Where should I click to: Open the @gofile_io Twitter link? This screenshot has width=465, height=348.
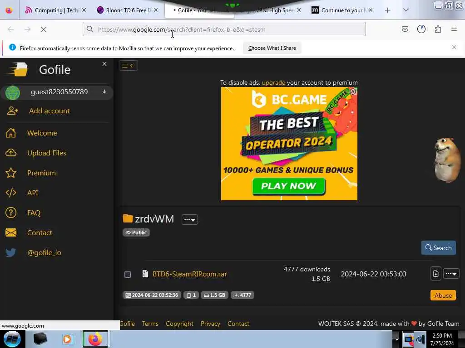[x=44, y=253]
